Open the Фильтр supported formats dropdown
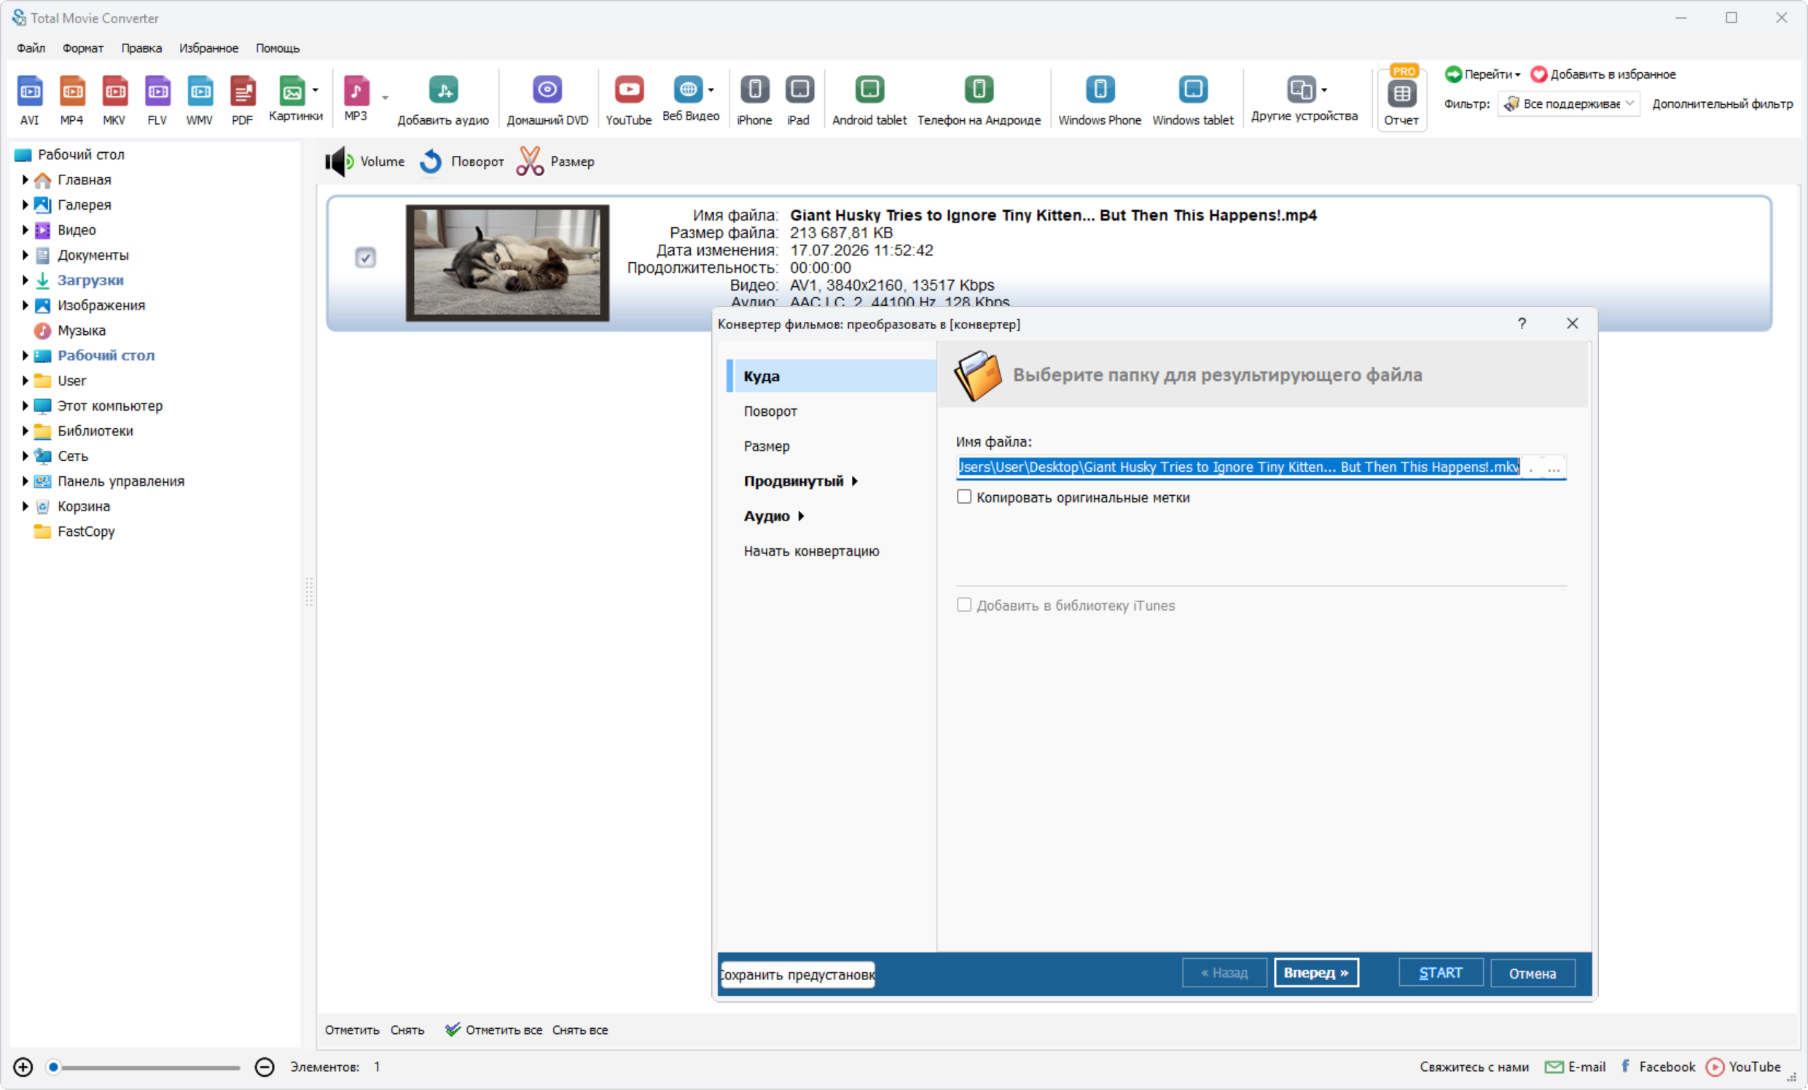The width and height of the screenshot is (1808, 1090). [1569, 103]
